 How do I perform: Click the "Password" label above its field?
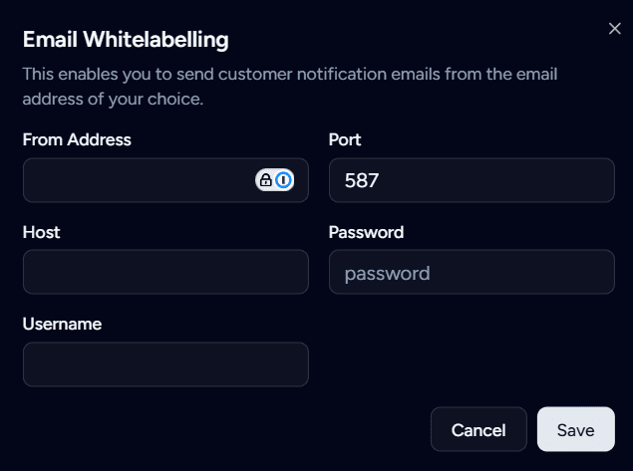coord(366,232)
